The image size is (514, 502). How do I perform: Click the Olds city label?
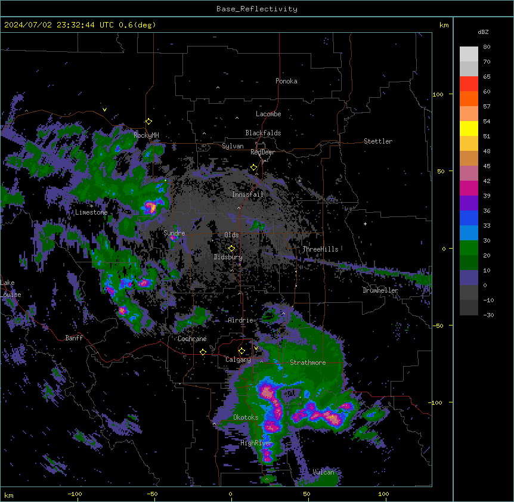pyautogui.click(x=231, y=235)
